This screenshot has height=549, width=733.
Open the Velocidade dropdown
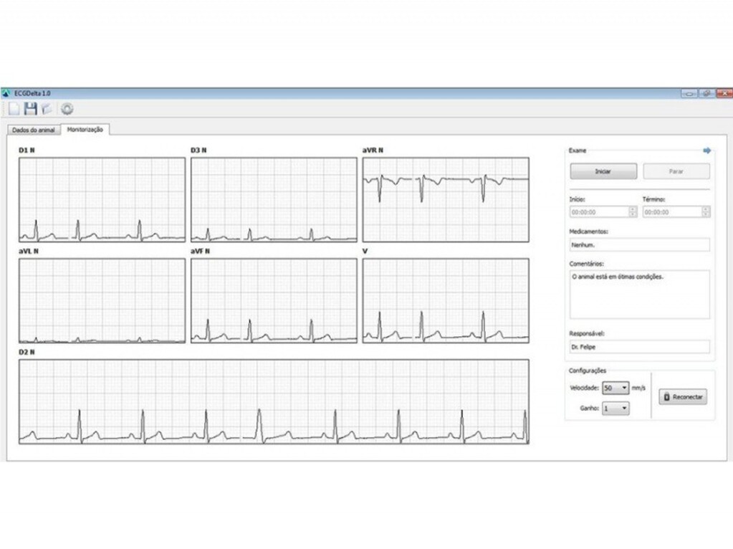point(615,388)
